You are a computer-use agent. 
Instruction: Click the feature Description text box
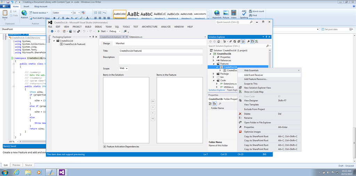pos(161,60)
